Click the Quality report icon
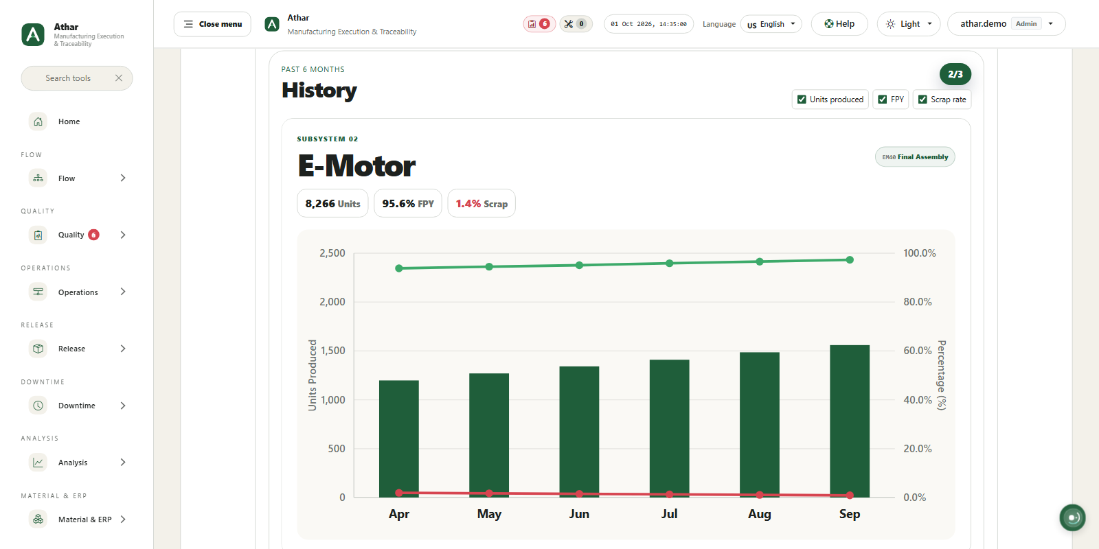This screenshot has width=1099, height=549. [x=38, y=235]
